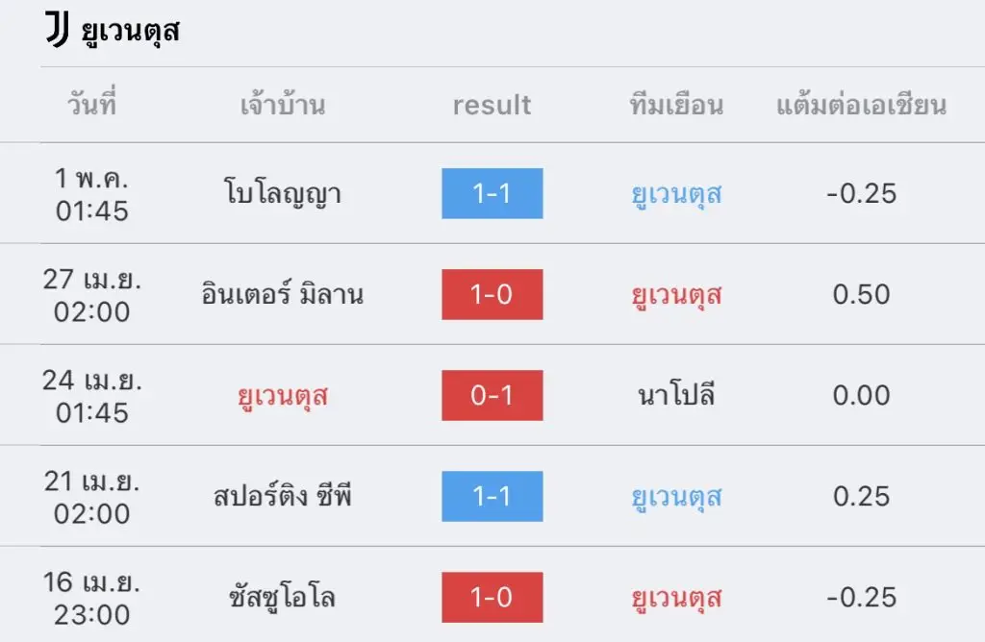985x642 pixels.
Task: Select the 1 พ.ค. 01:45 match date
Action: click(92, 194)
